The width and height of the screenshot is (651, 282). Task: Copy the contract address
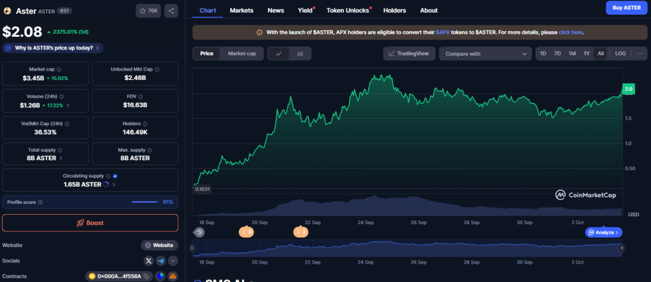pyautogui.click(x=146, y=276)
